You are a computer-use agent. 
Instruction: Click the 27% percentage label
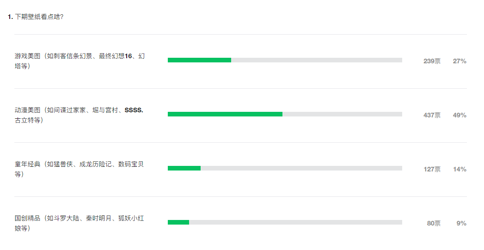459,61
